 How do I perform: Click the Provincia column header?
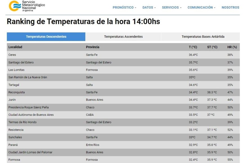93,47
